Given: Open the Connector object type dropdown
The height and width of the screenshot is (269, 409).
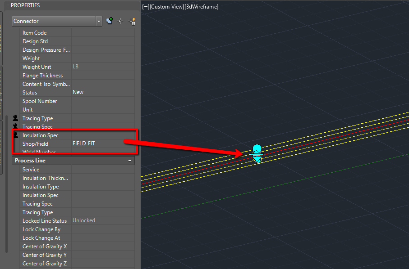Looking at the screenshot, I should pyautogui.click(x=98, y=21).
